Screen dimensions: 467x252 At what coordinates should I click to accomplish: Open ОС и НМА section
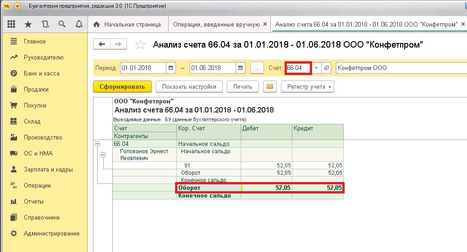pos(38,153)
